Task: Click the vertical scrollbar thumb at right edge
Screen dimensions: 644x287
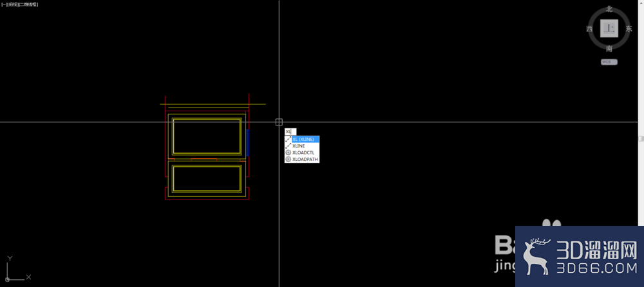Action: 641,139
